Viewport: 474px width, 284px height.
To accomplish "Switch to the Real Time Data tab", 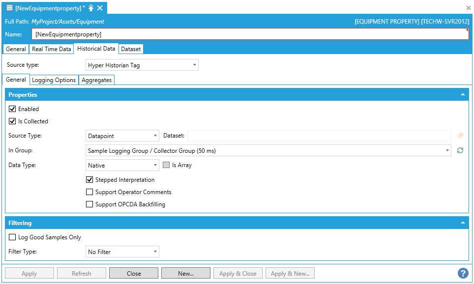I will [51, 49].
